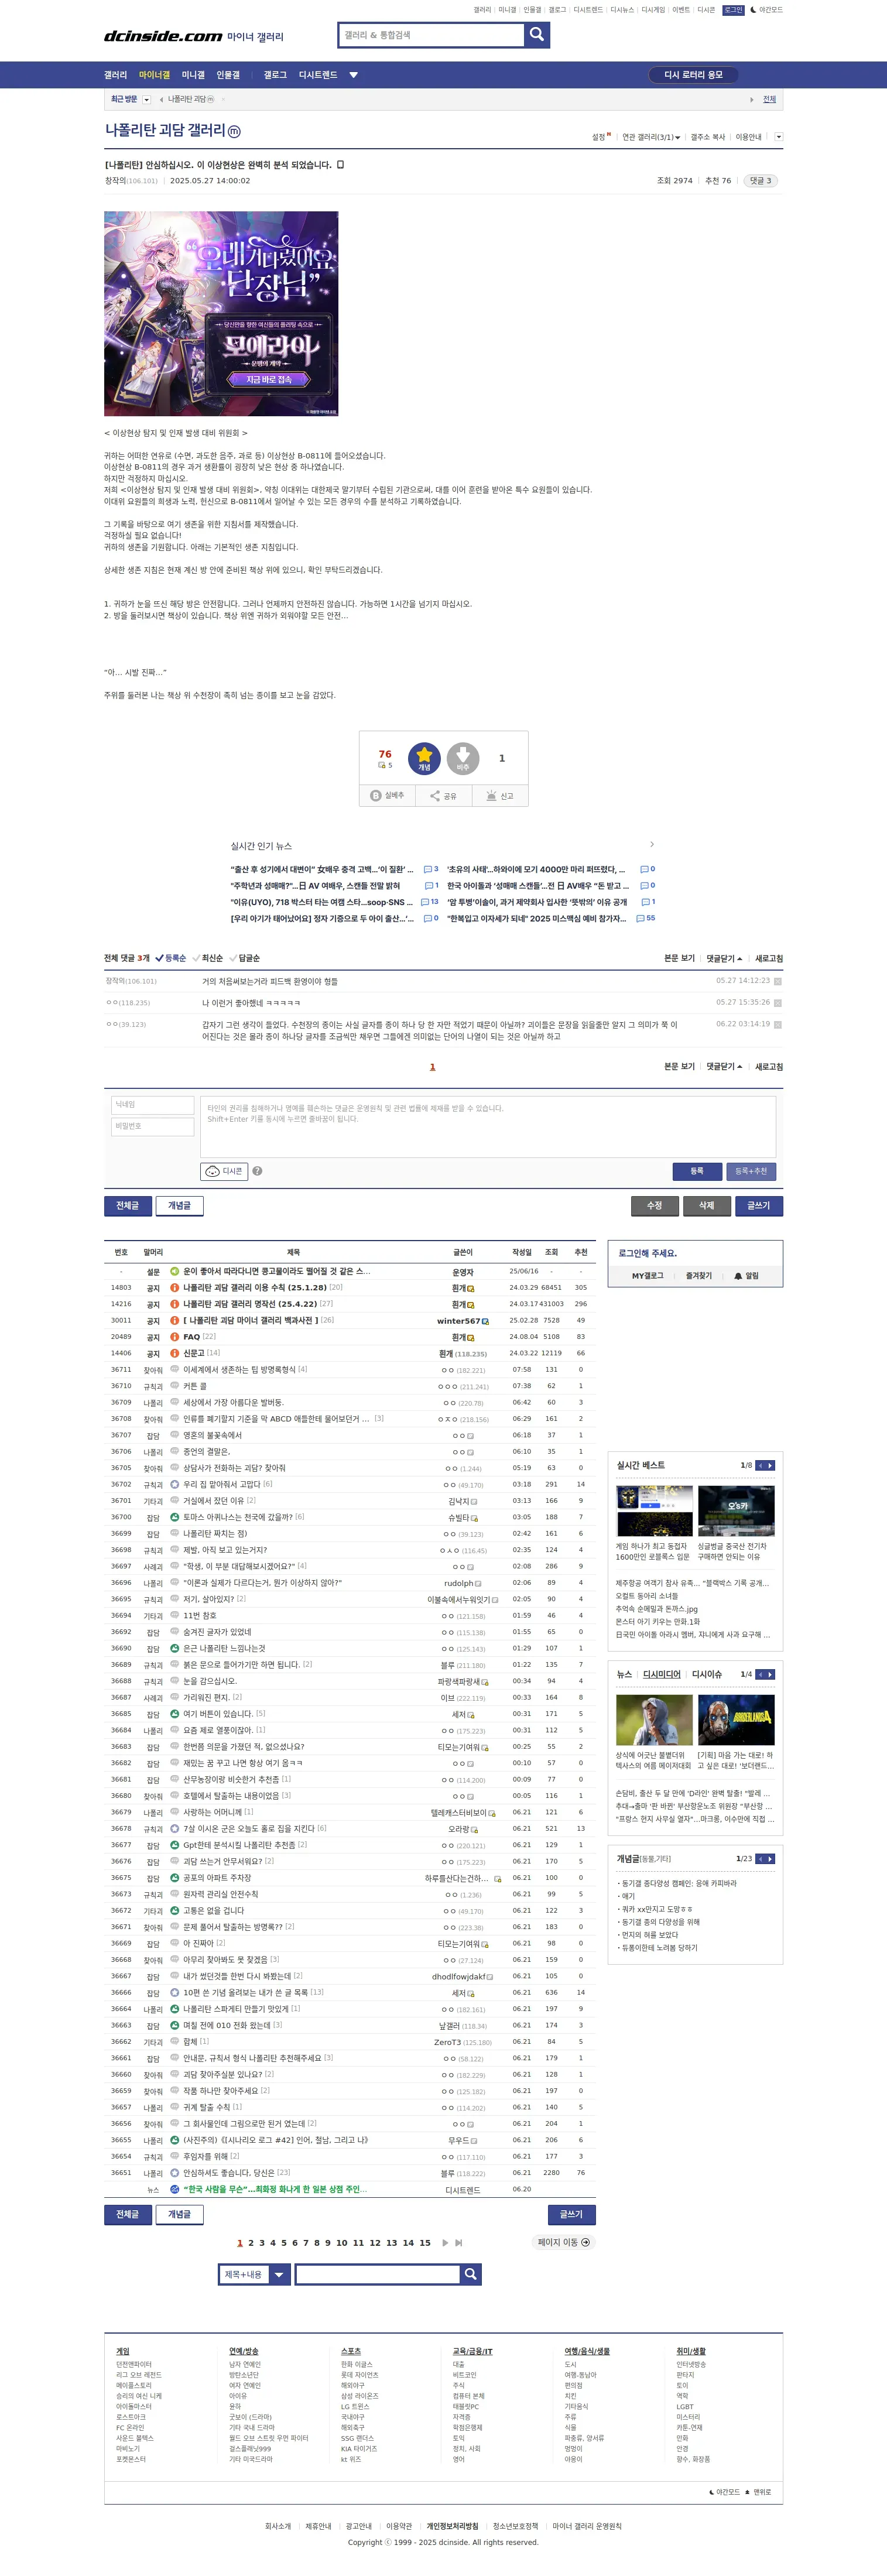Click the right arrow beside 전체 in recent bar
The height and width of the screenshot is (2576, 887).
click(752, 100)
